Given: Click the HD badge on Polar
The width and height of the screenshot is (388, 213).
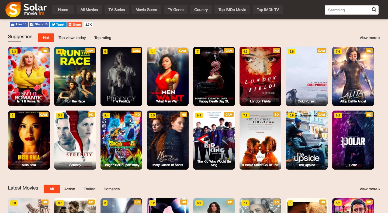Looking at the screenshot, I should (x=369, y=115).
